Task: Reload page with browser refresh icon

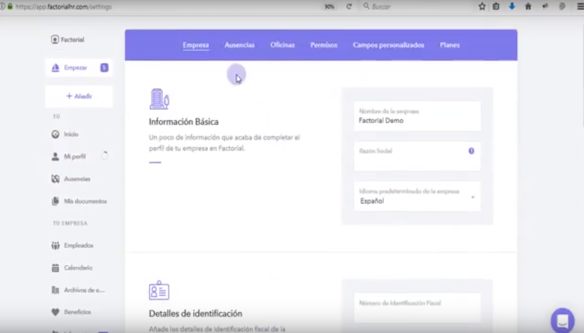Action: [349, 6]
